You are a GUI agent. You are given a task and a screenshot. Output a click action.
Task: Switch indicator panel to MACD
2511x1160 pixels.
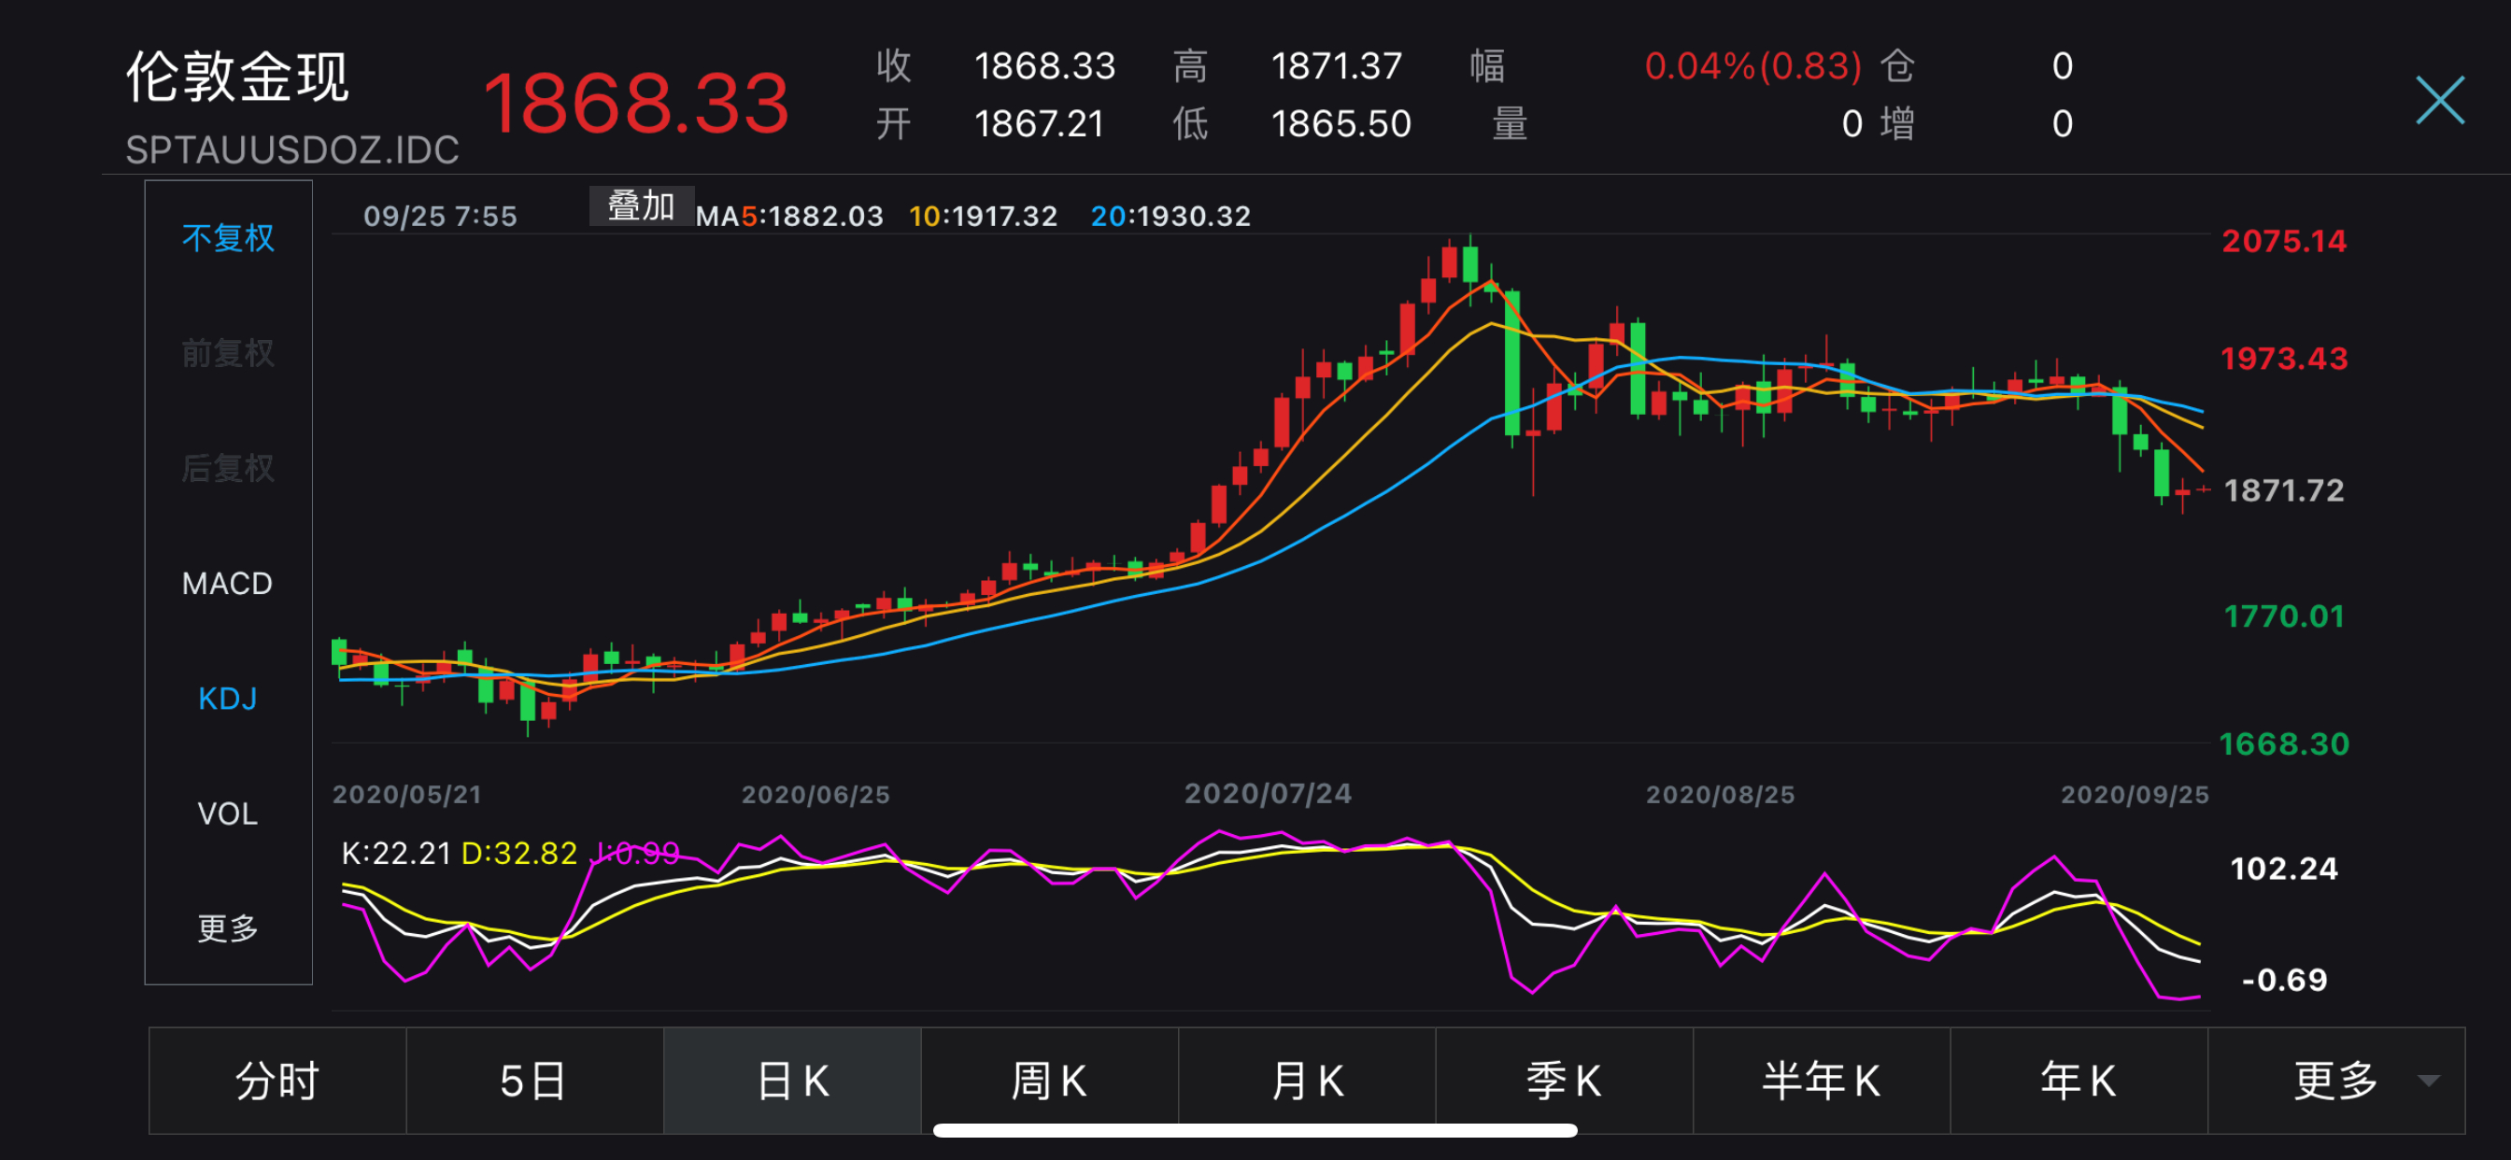pyautogui.click(x=228, y=583)
